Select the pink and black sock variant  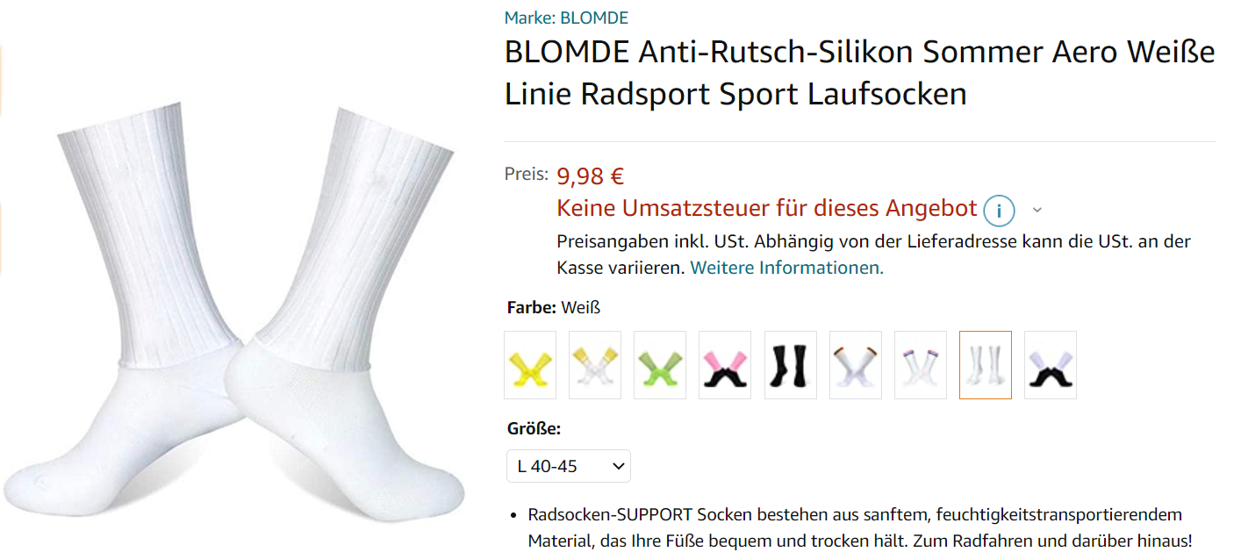725,365
